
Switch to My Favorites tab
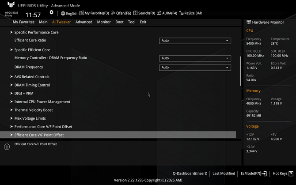[x=23, y=22]
